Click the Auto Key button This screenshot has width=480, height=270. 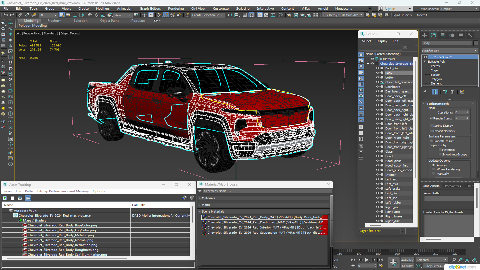[x=407, y=260]
